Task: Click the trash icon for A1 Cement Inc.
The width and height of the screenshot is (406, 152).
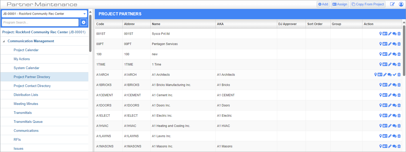Action: point(399,95)
